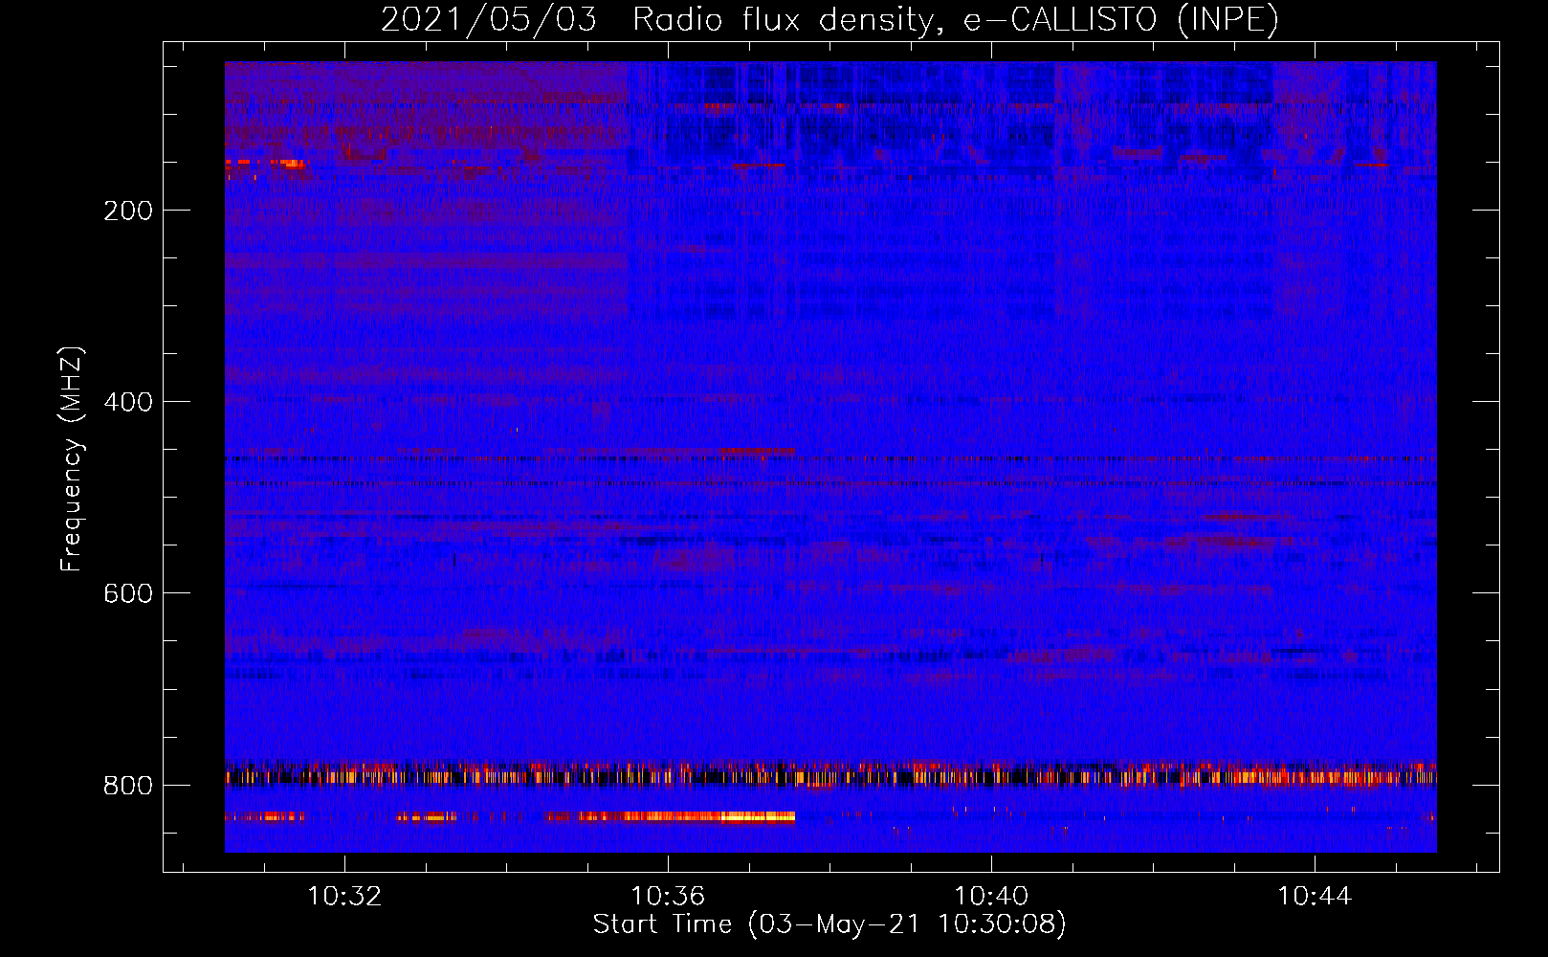This screenshot has width=1548, height=957.
Task: Click the red emission band near 450 MHz
Action: 756,450
